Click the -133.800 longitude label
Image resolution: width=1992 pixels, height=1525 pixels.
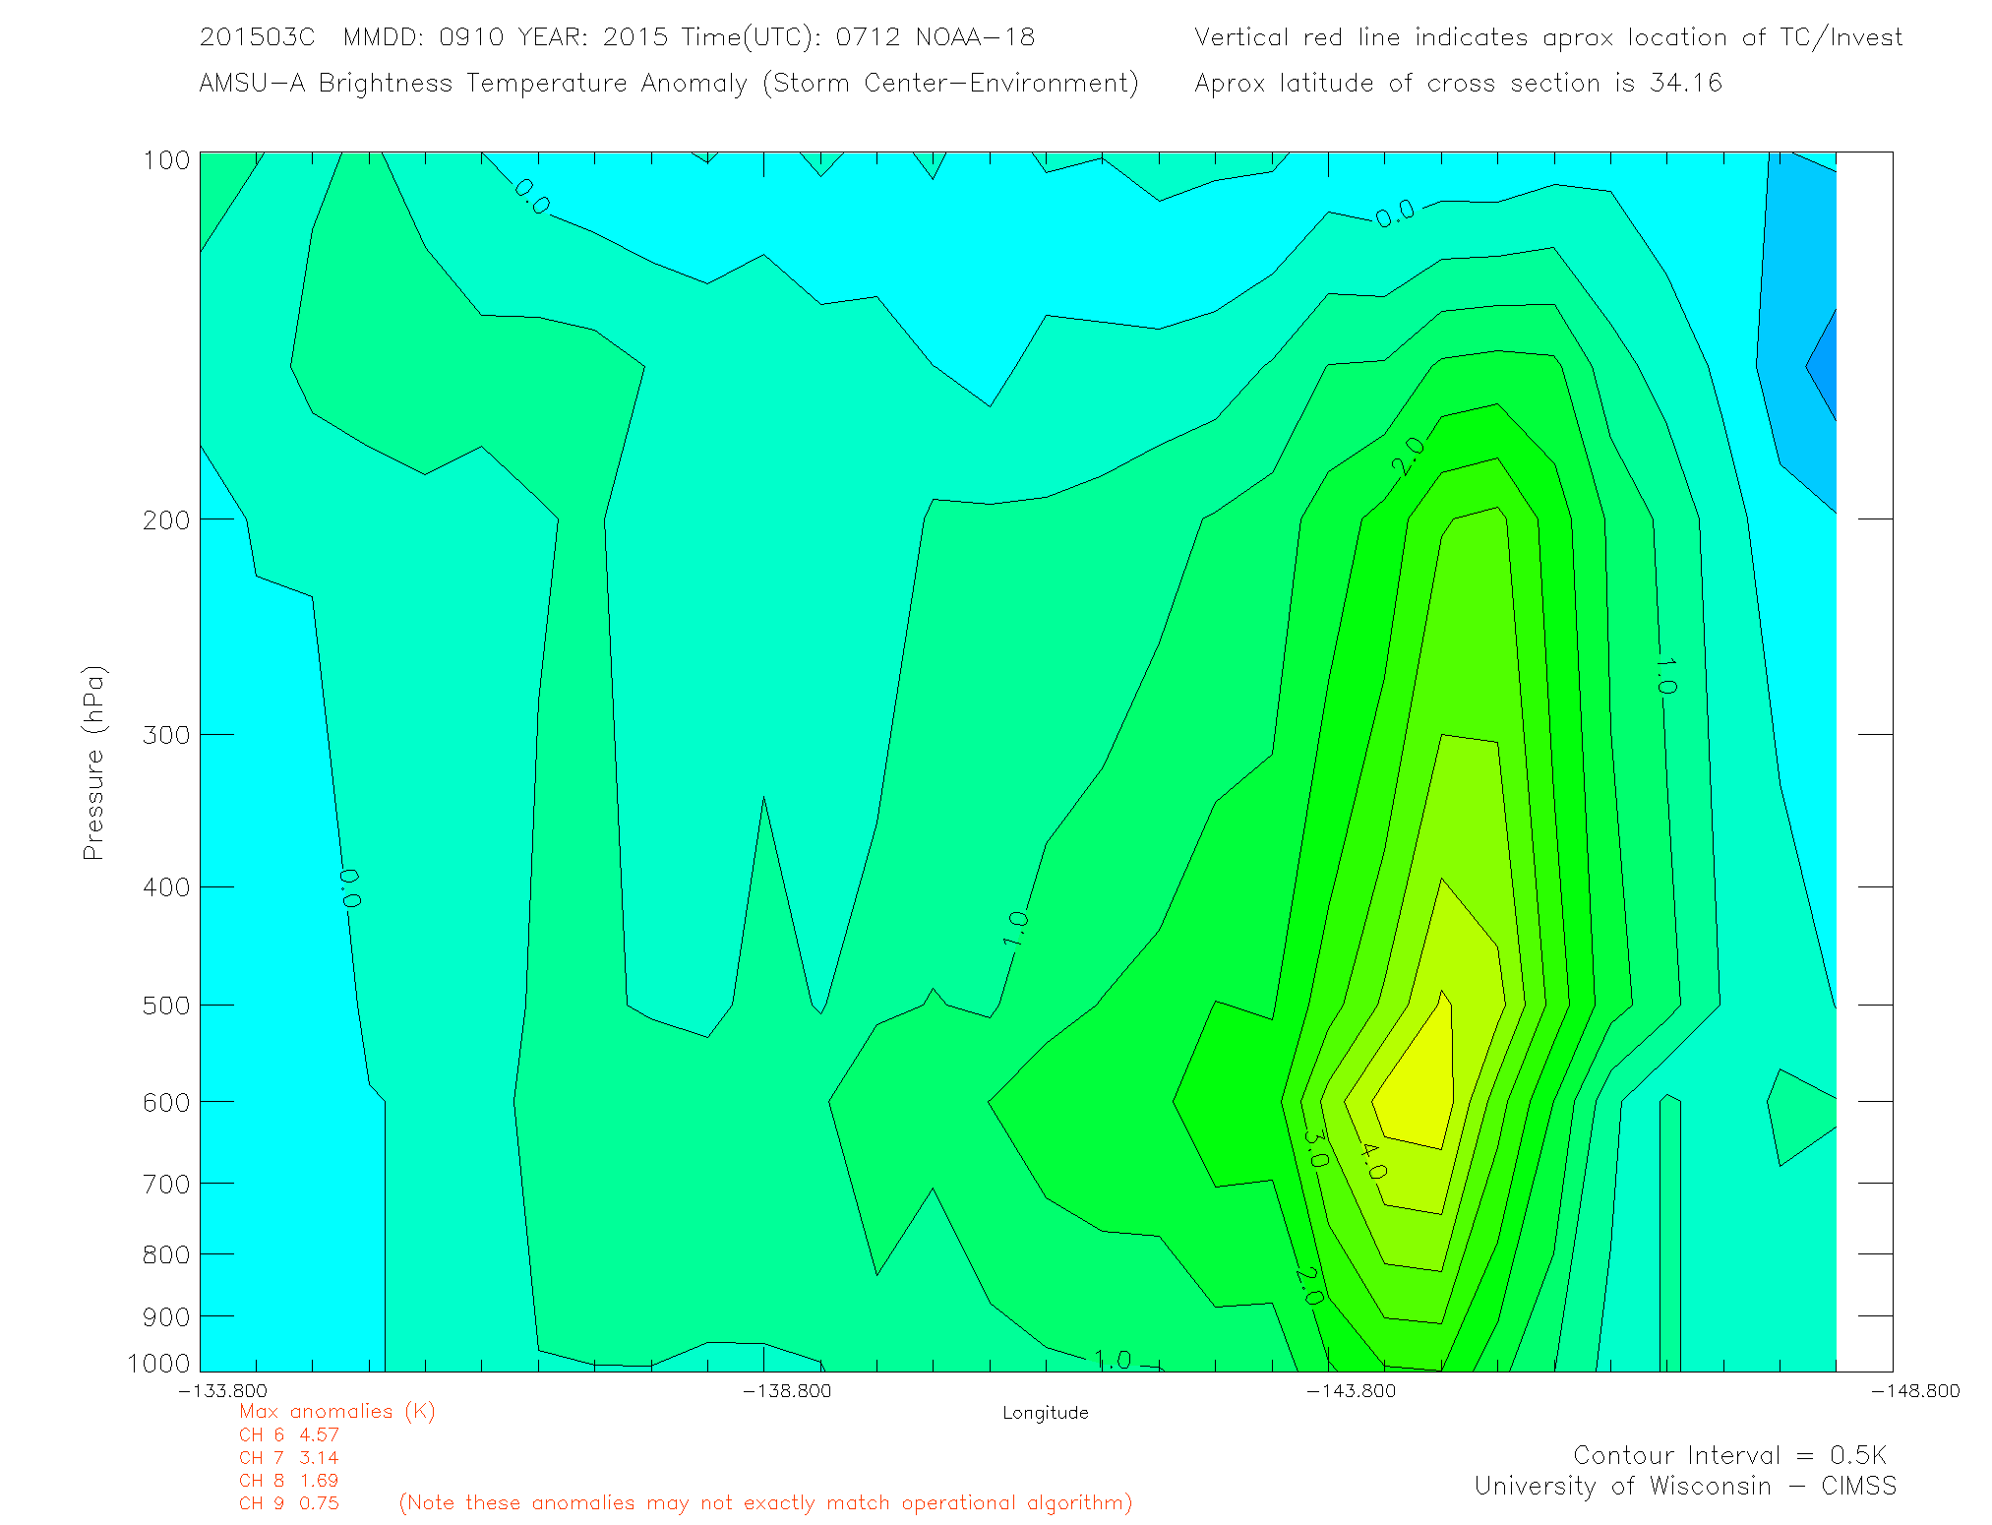point(222,1390)
